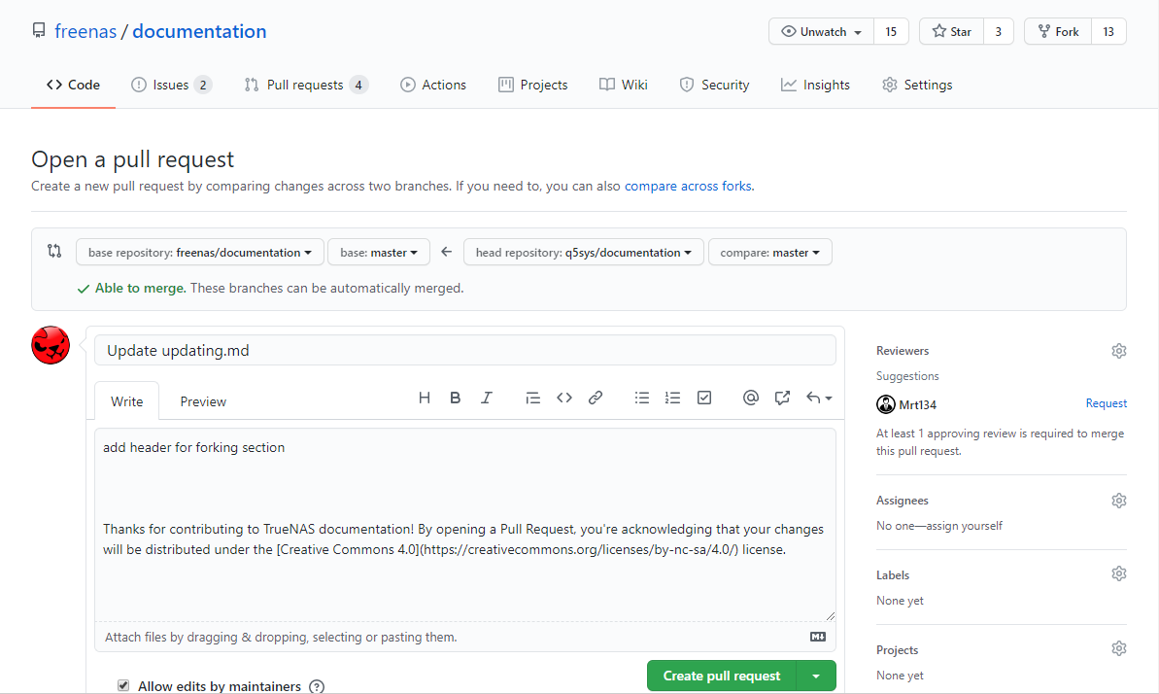The image size is (1159, 694).
Task: Insert a code snippet with code icon
Action: [563, 398]
